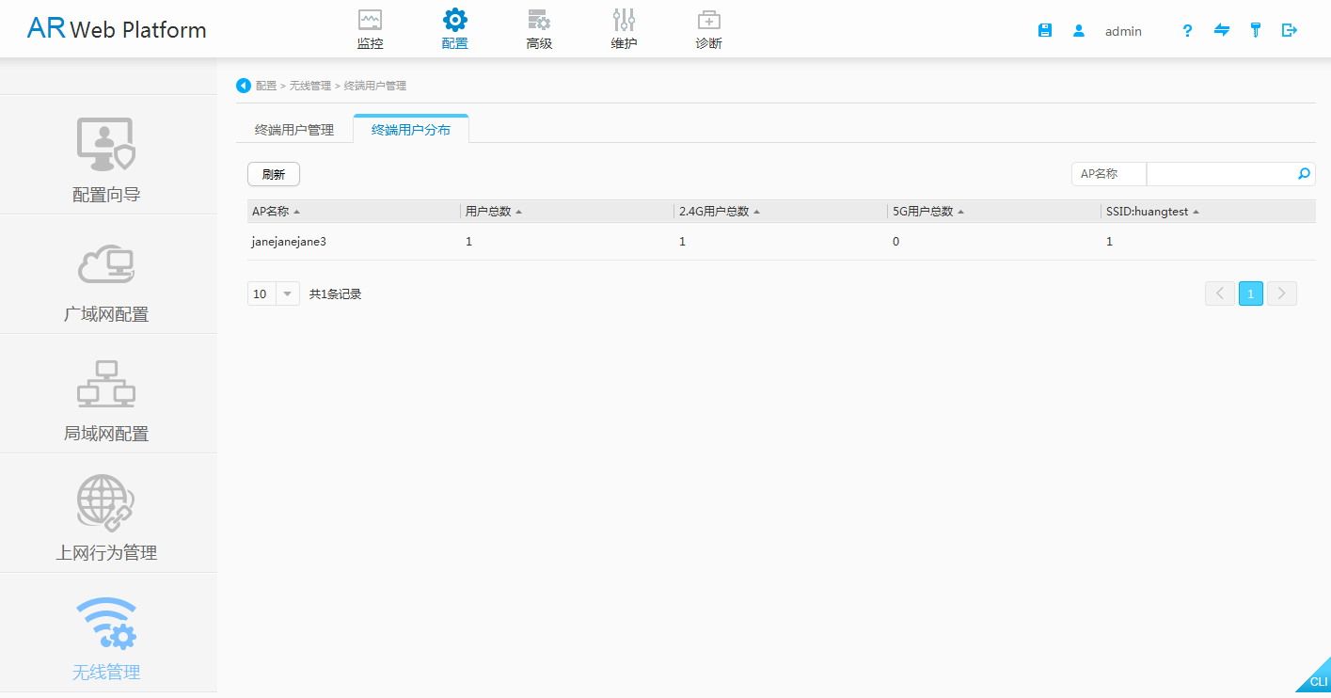Image resolution: width=1331 pixels, height=698 pixels.
Task: Open the 监控 monitoring section
Action: [370, 29]
